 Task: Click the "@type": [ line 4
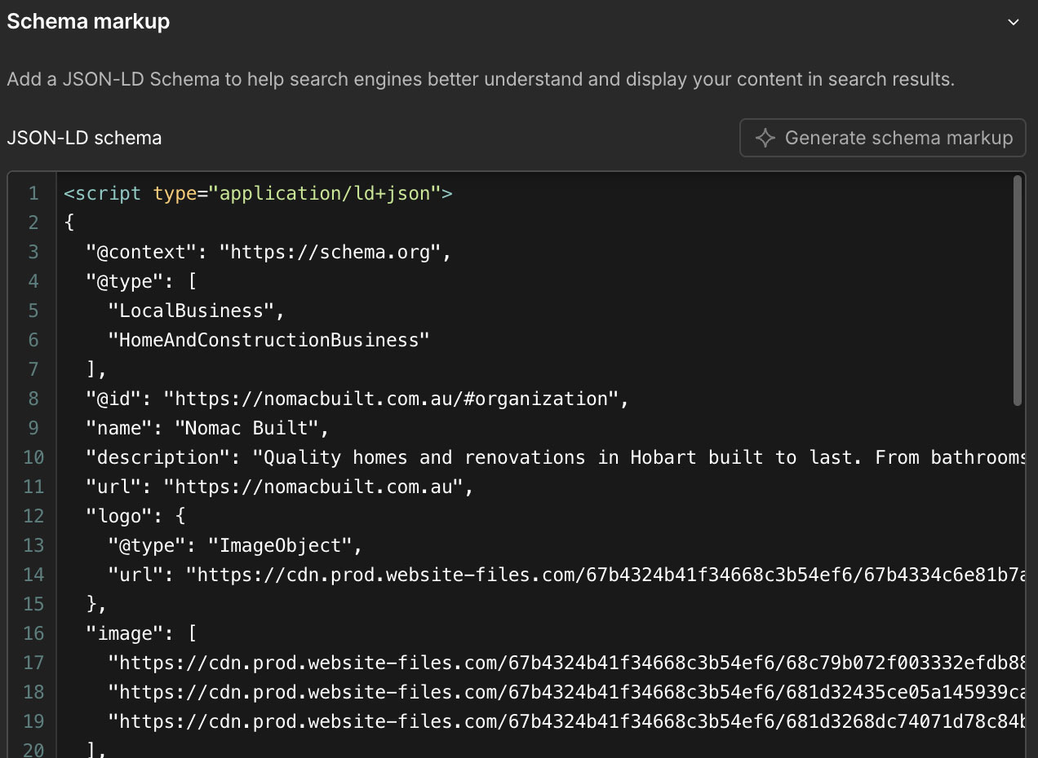tap(141, 281)
